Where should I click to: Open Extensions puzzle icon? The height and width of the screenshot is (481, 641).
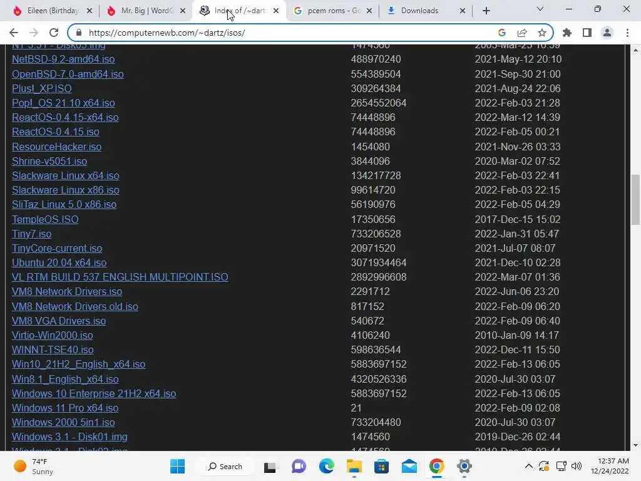tap(567, 33)
